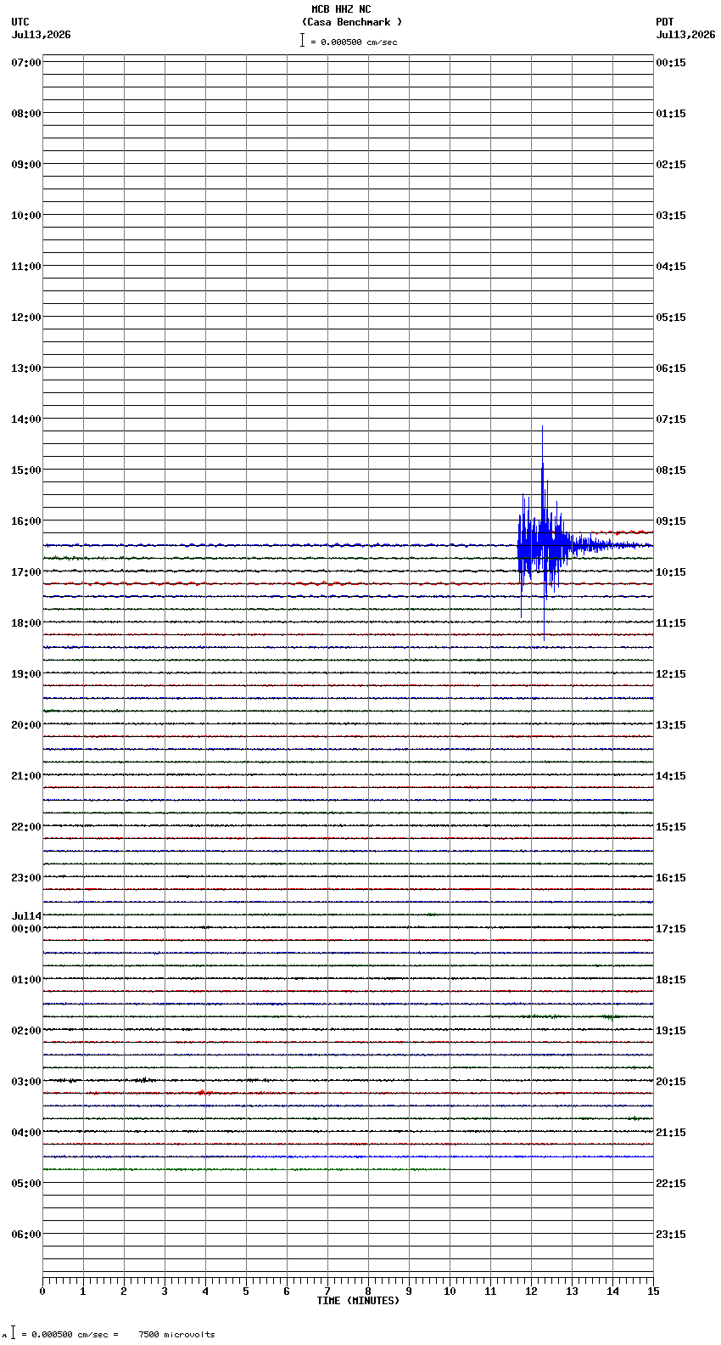Viewport: 721px width, 1345px height.
Task: Select the Jul13,2026 date beneath UTC
Action: [x=42, y=35]
